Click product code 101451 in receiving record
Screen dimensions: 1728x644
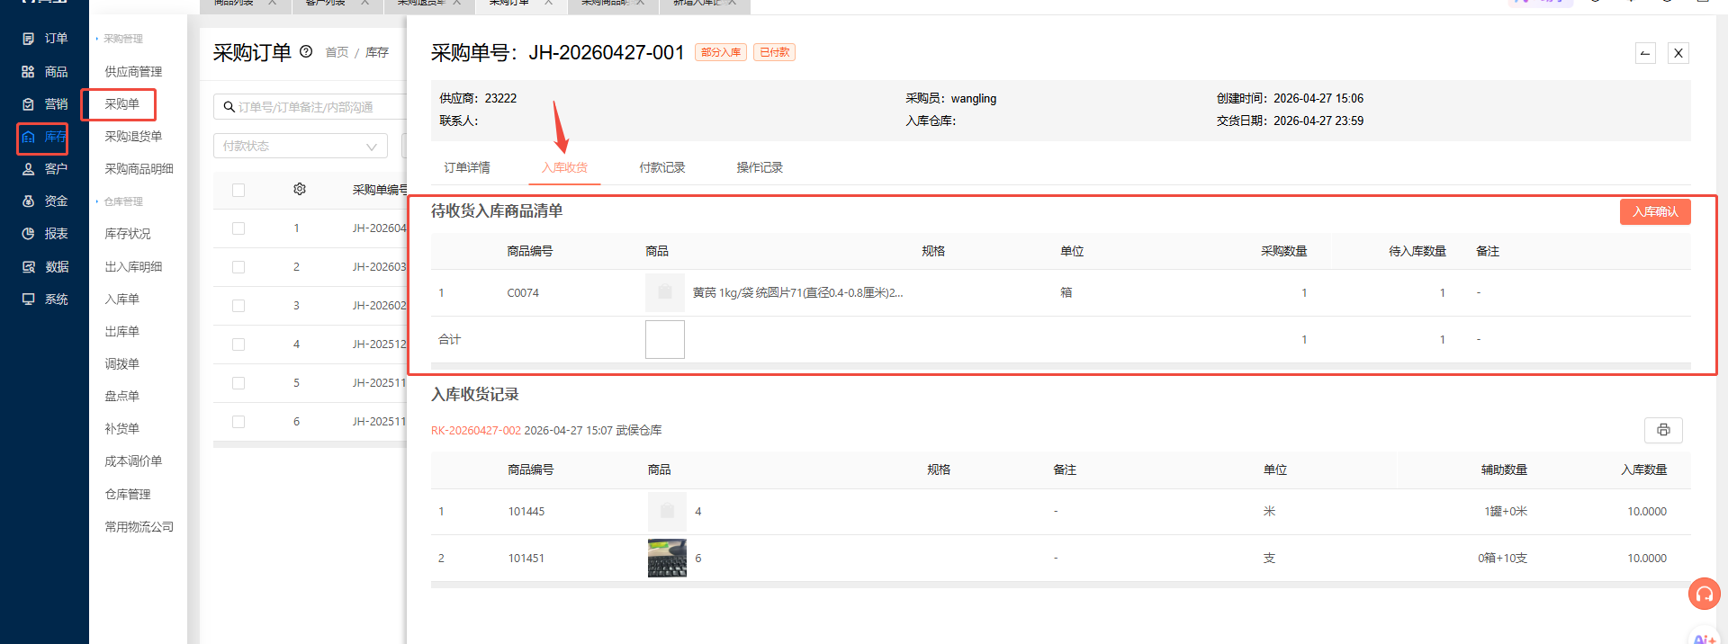pyautogui.click(x=526, y=559)
